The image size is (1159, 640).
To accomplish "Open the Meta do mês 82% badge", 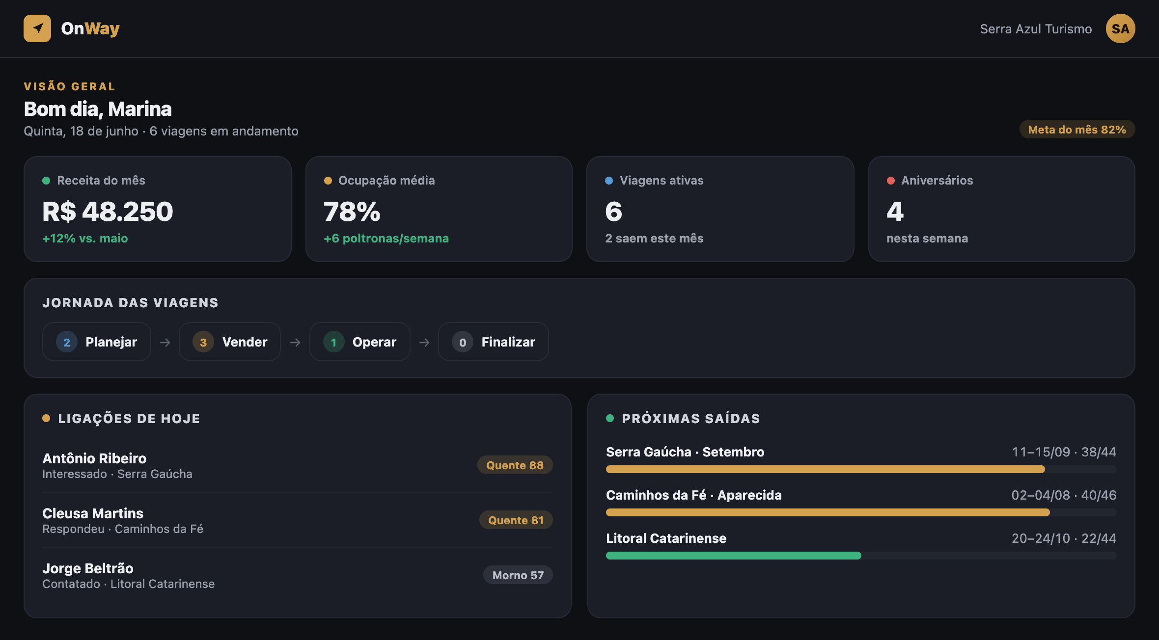I will (x=1077, y=130).
